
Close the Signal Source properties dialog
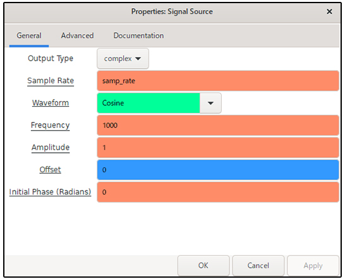[x=329, y=11]
